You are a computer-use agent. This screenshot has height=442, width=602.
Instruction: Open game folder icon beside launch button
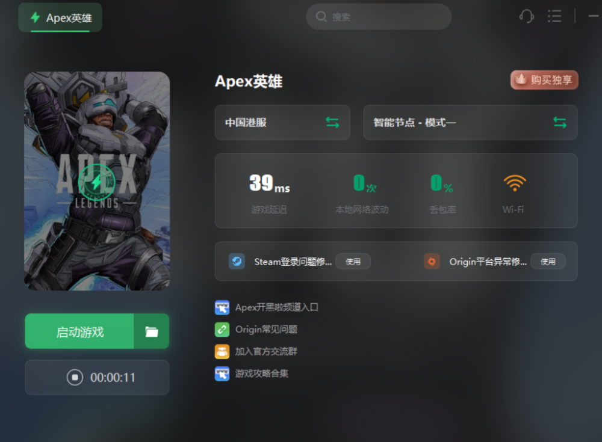152,331
